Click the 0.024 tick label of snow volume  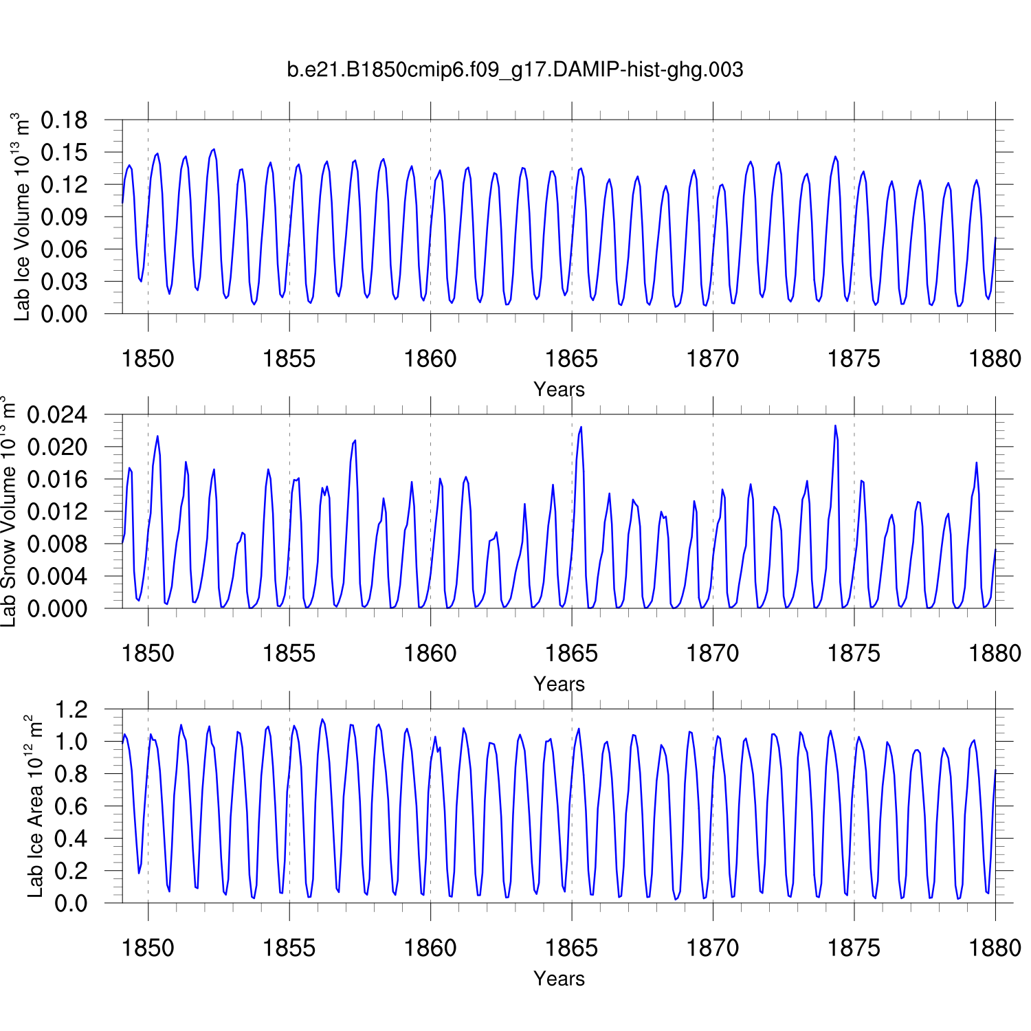[x=58, y=414]
